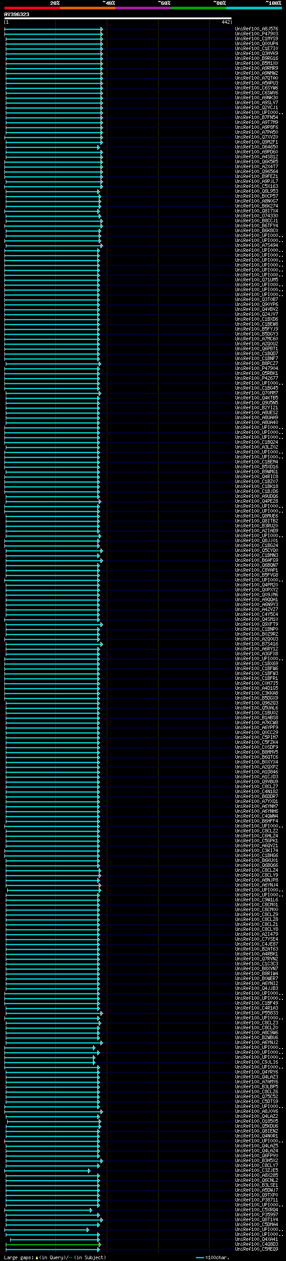Select UniRef100_B9FEZ1 label
This screenshot has width=286, height=1261.
coord(257,176)
